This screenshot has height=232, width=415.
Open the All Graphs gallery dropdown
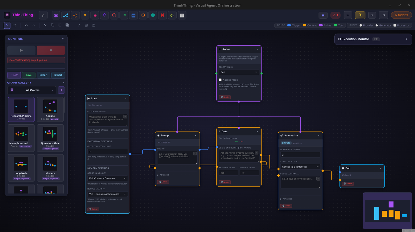32,90
